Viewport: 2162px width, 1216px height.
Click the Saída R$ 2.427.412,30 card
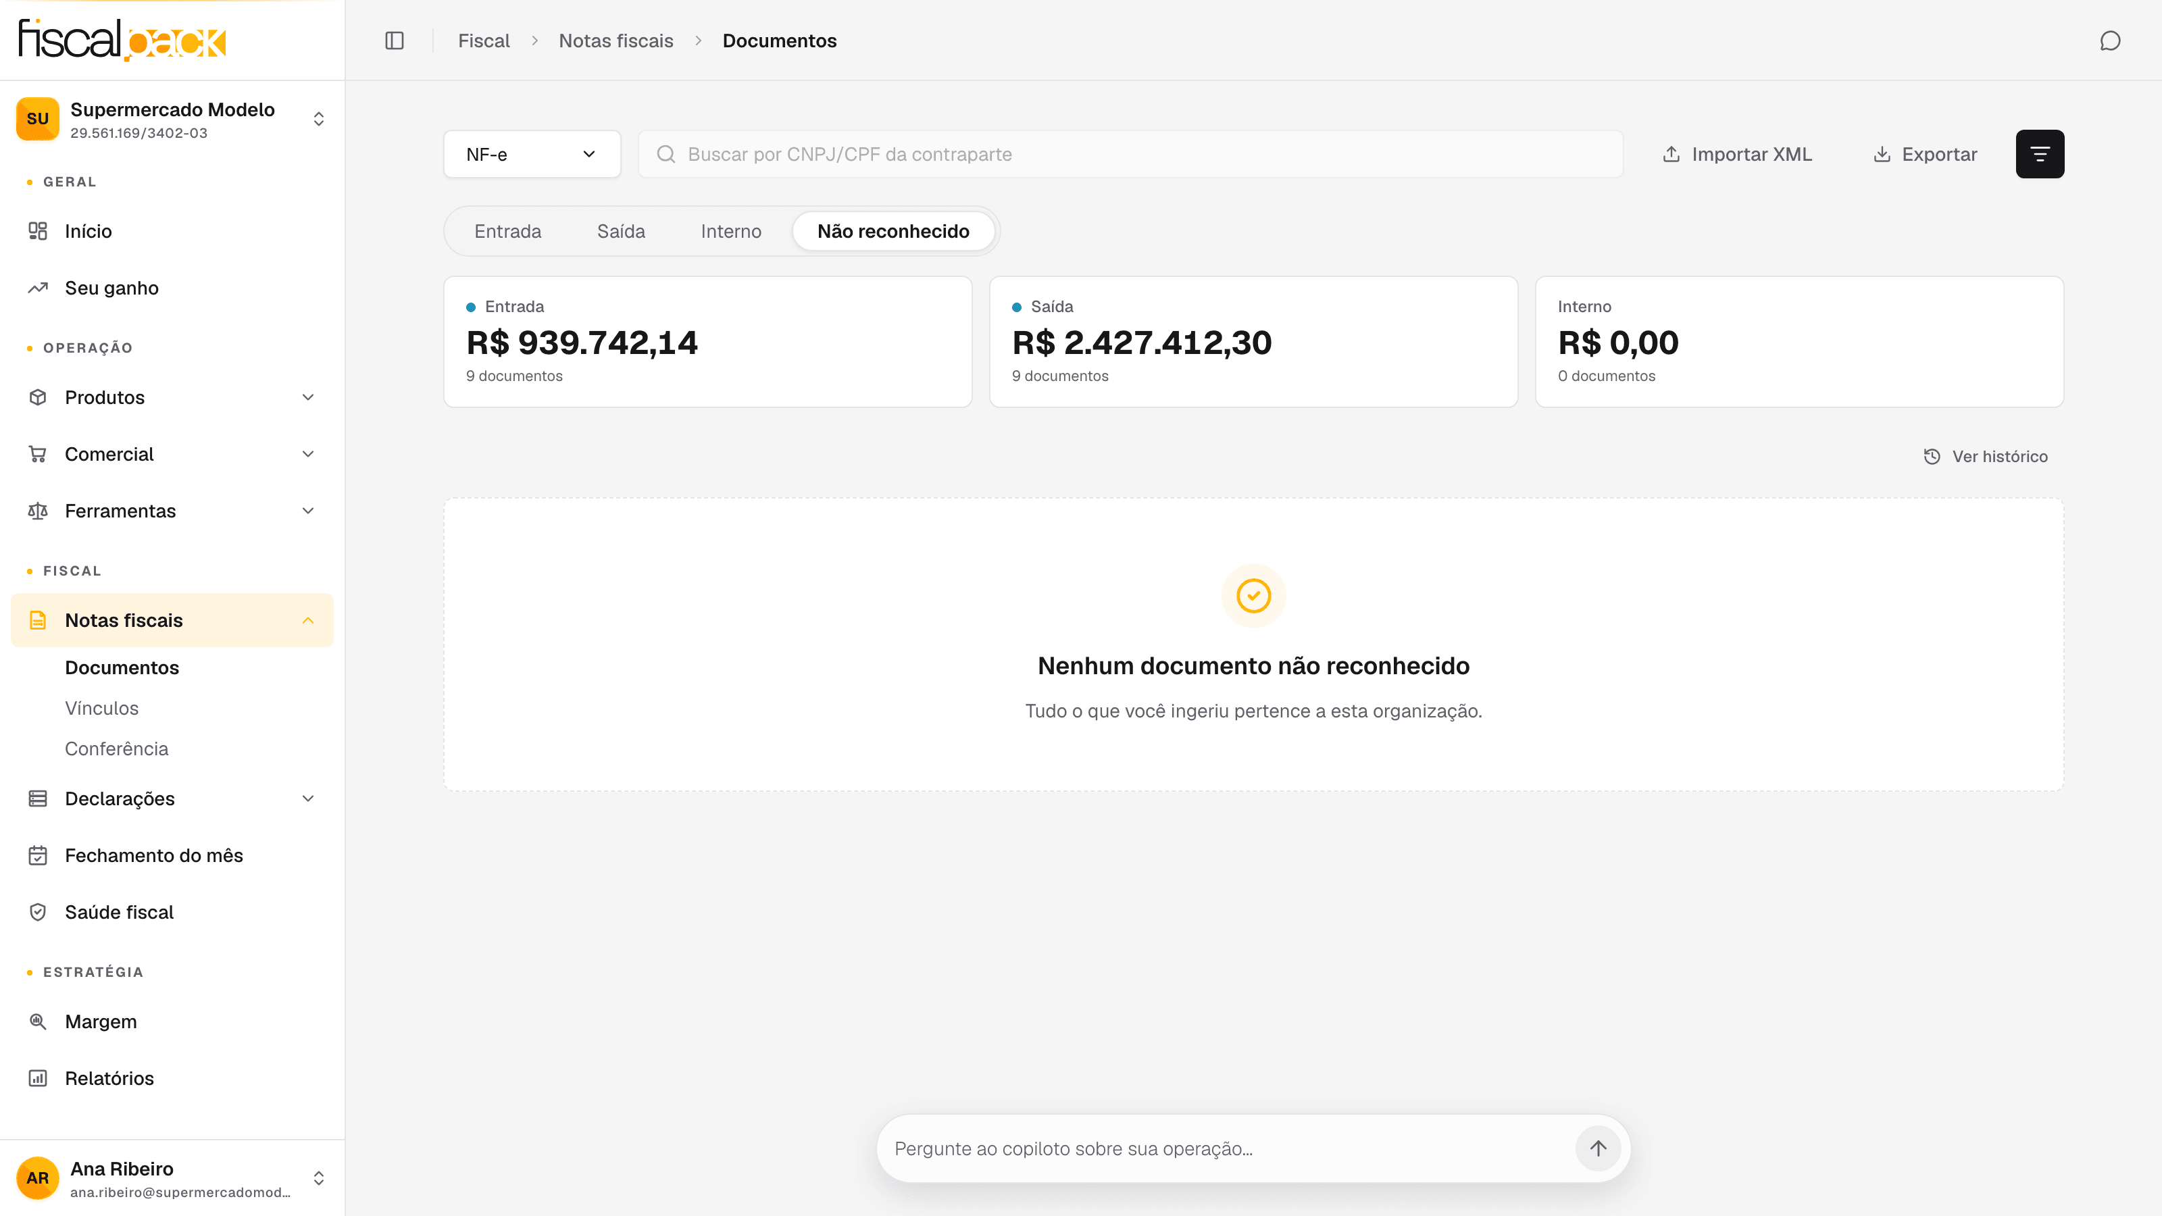pyautogui.click(x=1253, y=342)
